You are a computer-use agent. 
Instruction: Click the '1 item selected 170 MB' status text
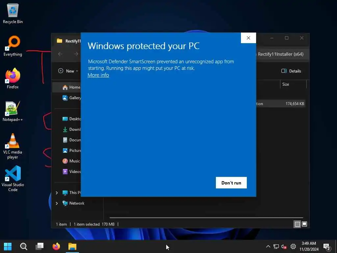94,224
